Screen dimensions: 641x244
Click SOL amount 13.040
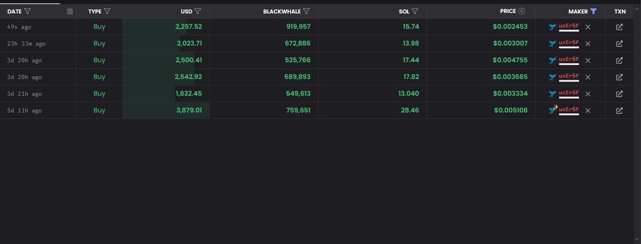tap(410, 94)
